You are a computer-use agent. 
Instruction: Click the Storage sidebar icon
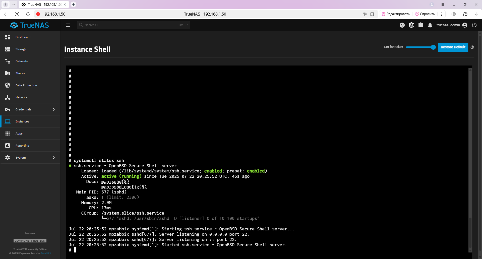click(8, 49)
